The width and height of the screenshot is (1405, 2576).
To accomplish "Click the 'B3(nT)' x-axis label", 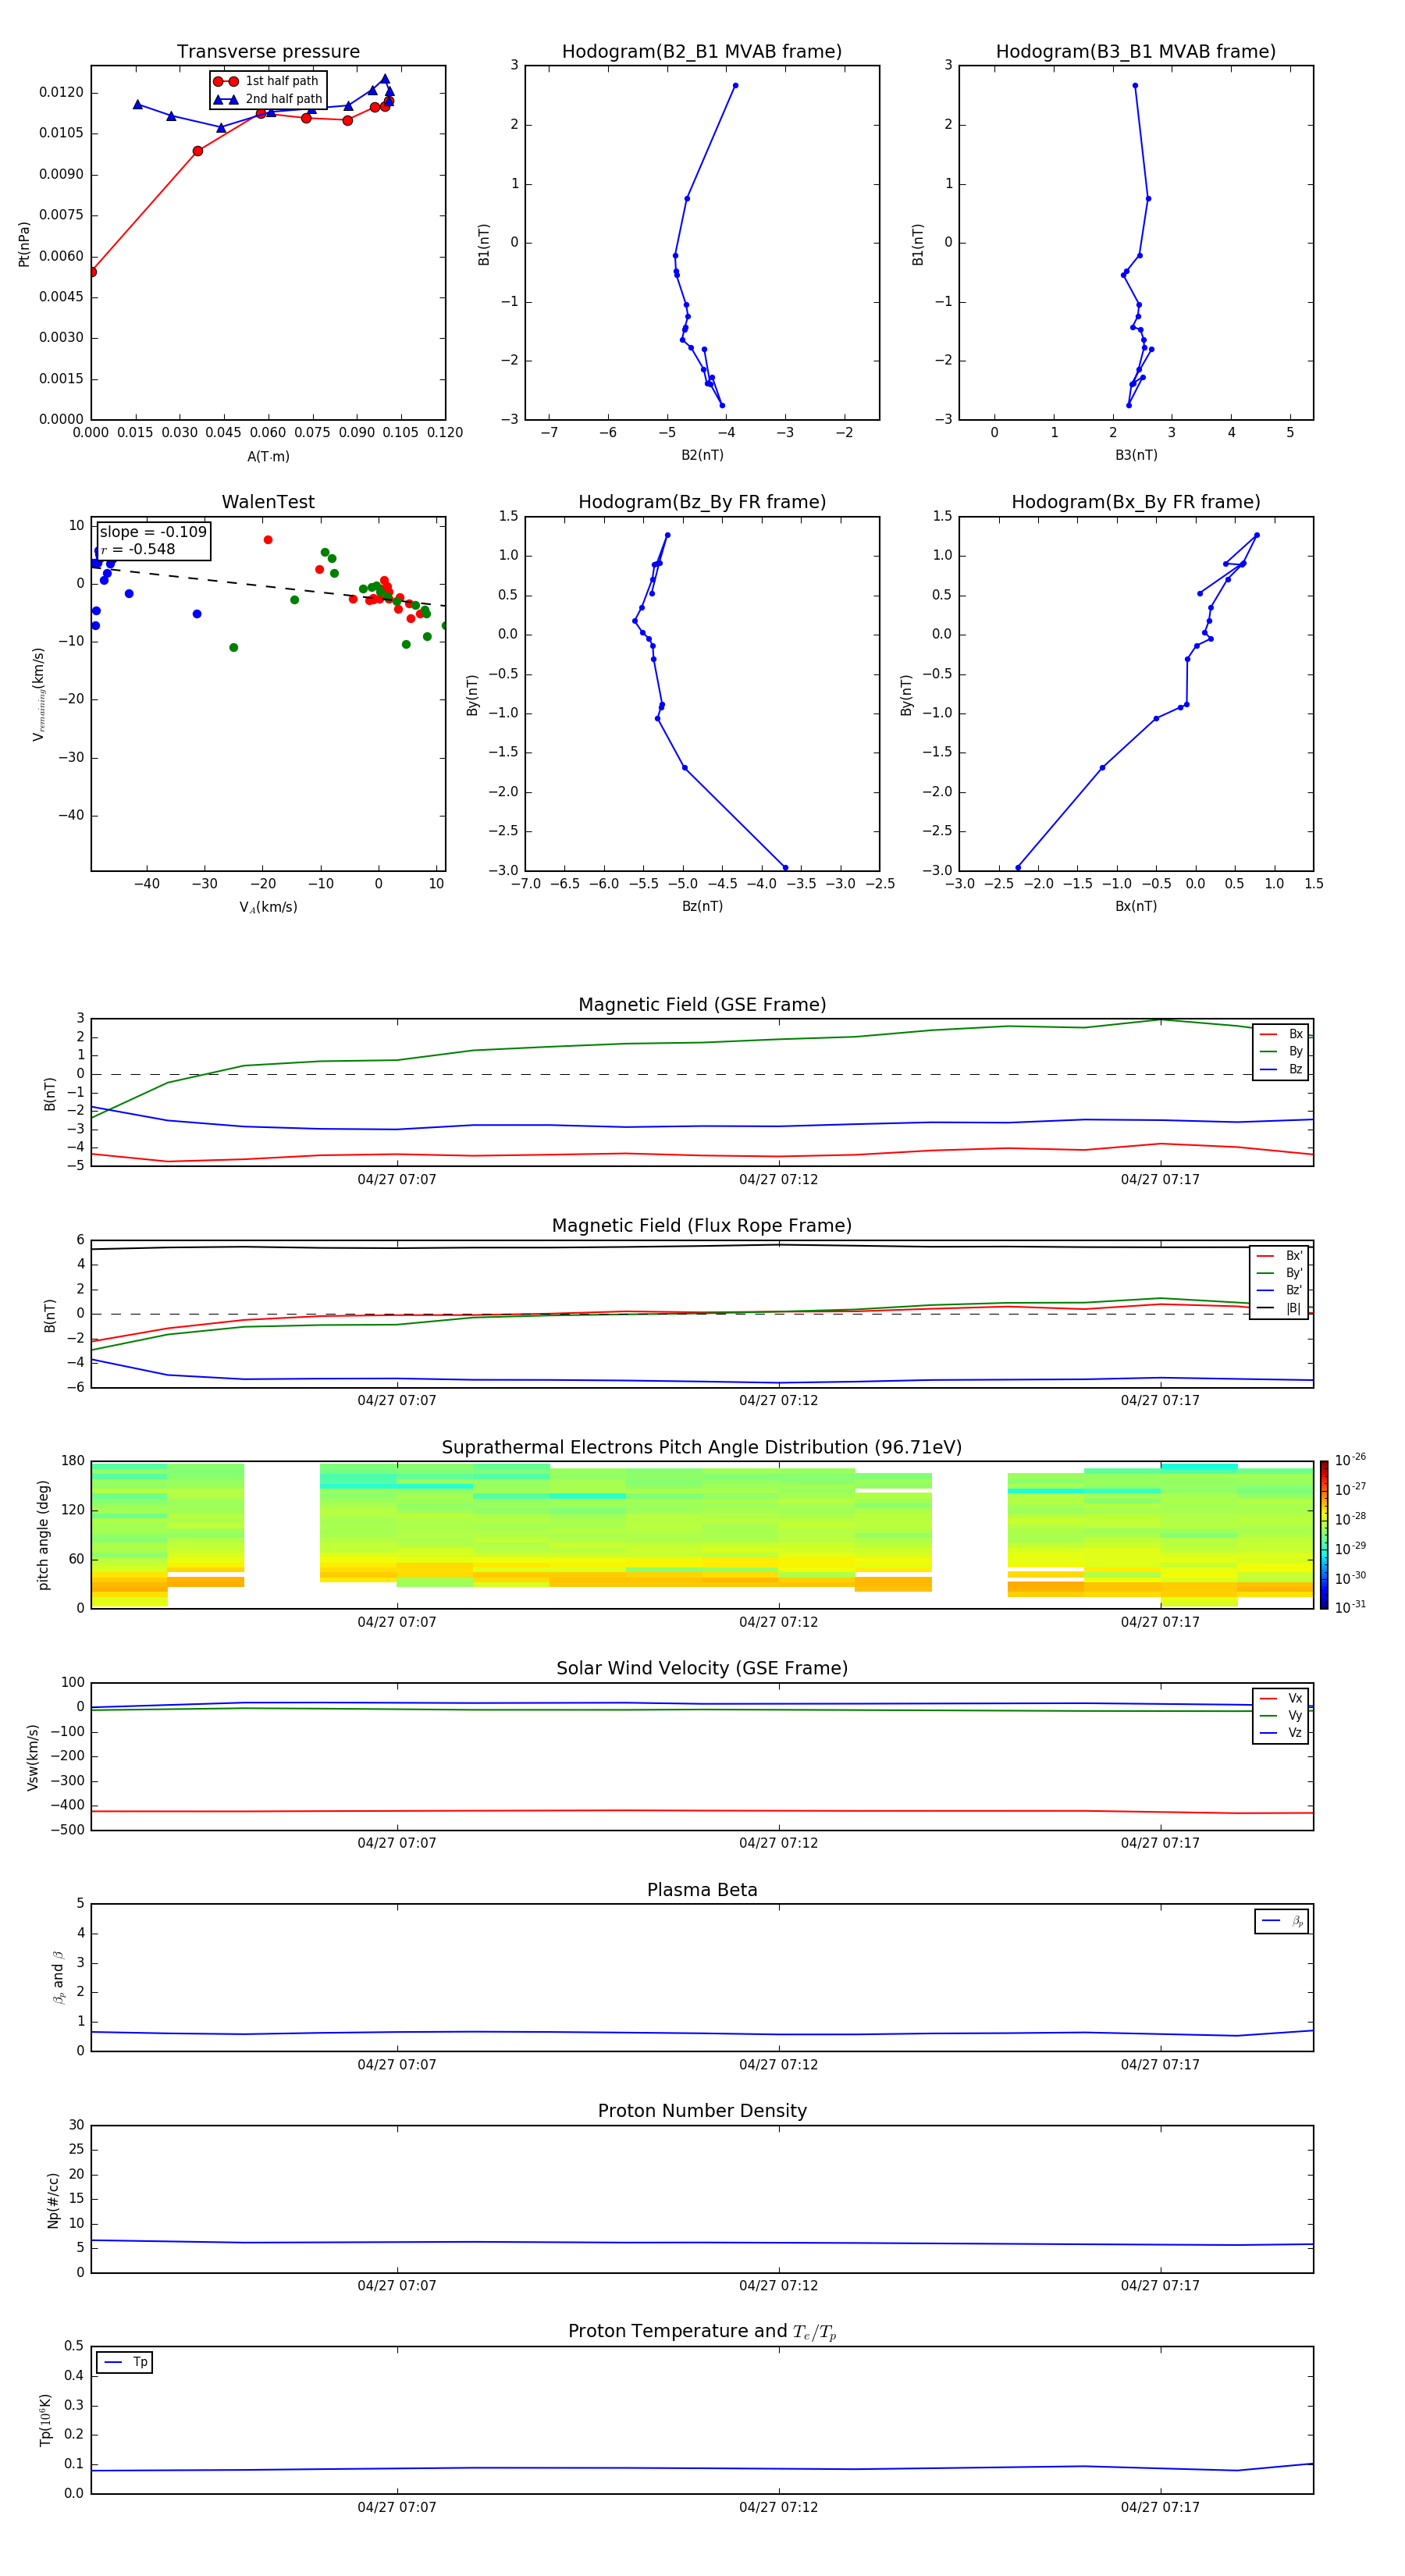I will pos(1136,455).
